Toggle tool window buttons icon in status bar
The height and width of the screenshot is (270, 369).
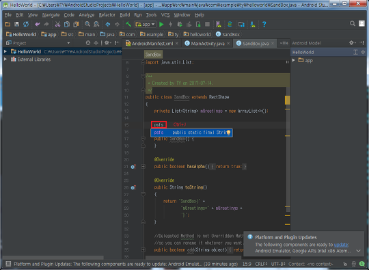pyautogui.click(x=8, y=264)
